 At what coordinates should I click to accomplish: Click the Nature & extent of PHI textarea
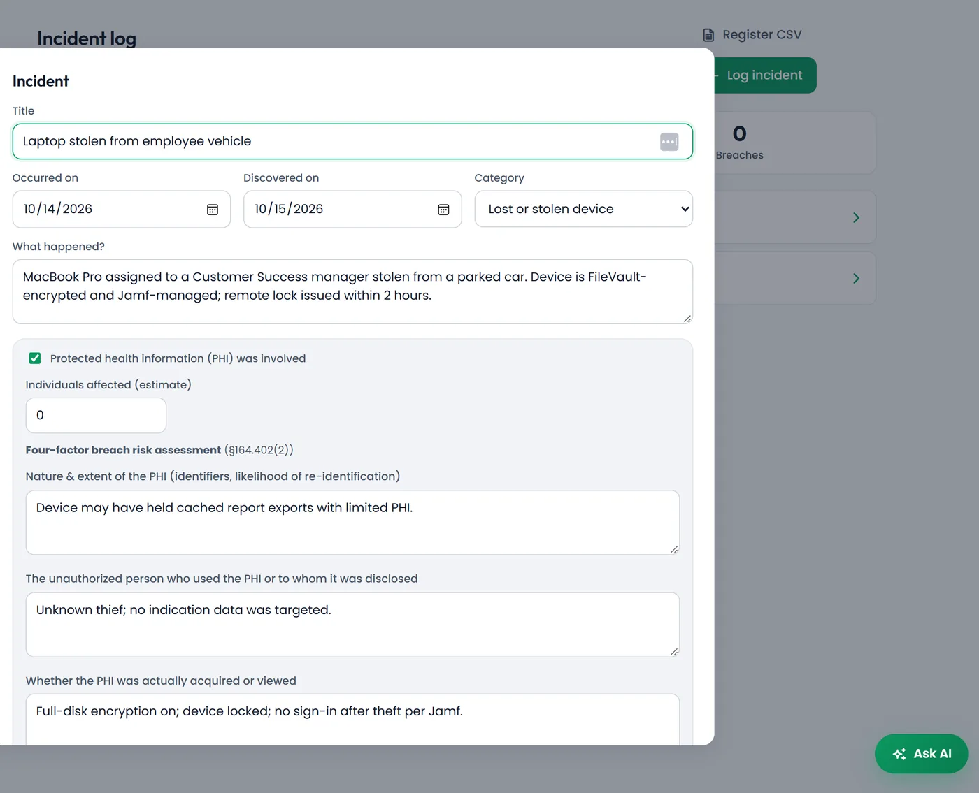pos(352,523)
